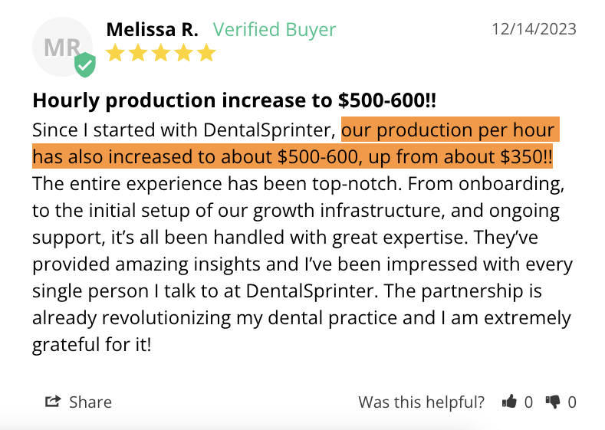Click the fifth yellow rating star
The height and width of the screenshot is (430, 605).
[206, 53]
